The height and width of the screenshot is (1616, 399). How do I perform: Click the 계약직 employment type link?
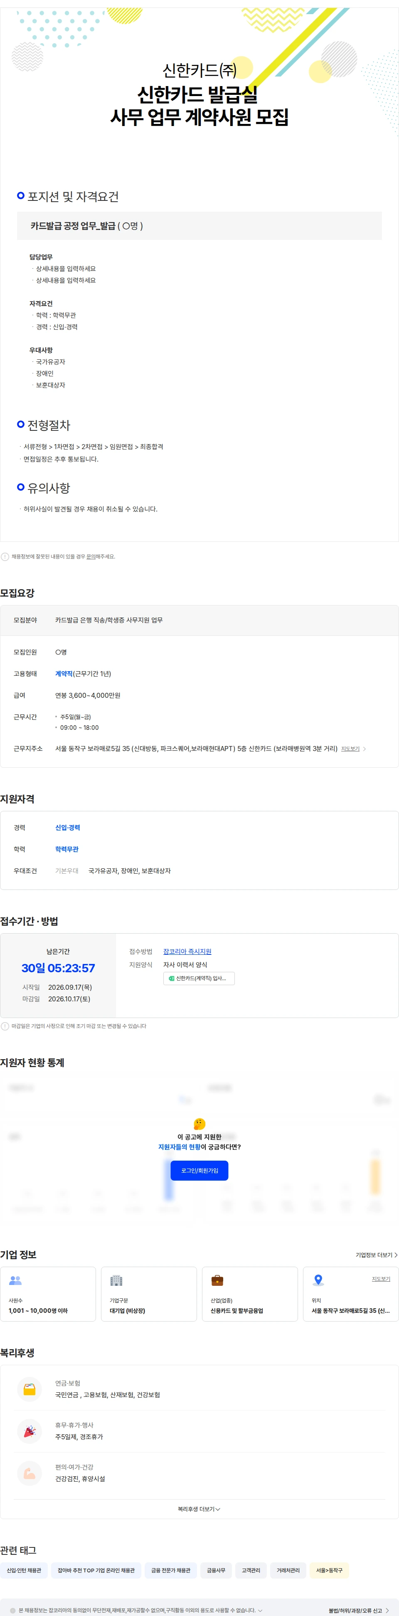(64, 674)
